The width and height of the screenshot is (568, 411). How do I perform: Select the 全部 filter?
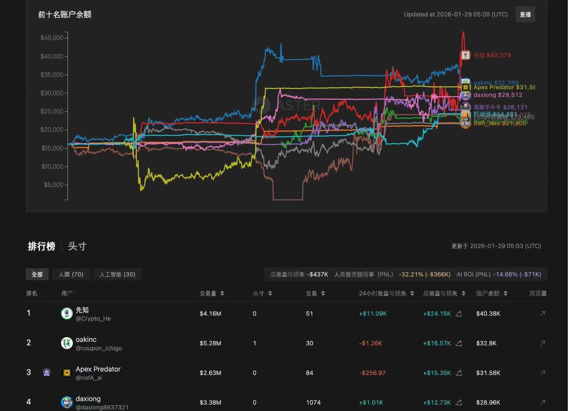coord(37,274)
